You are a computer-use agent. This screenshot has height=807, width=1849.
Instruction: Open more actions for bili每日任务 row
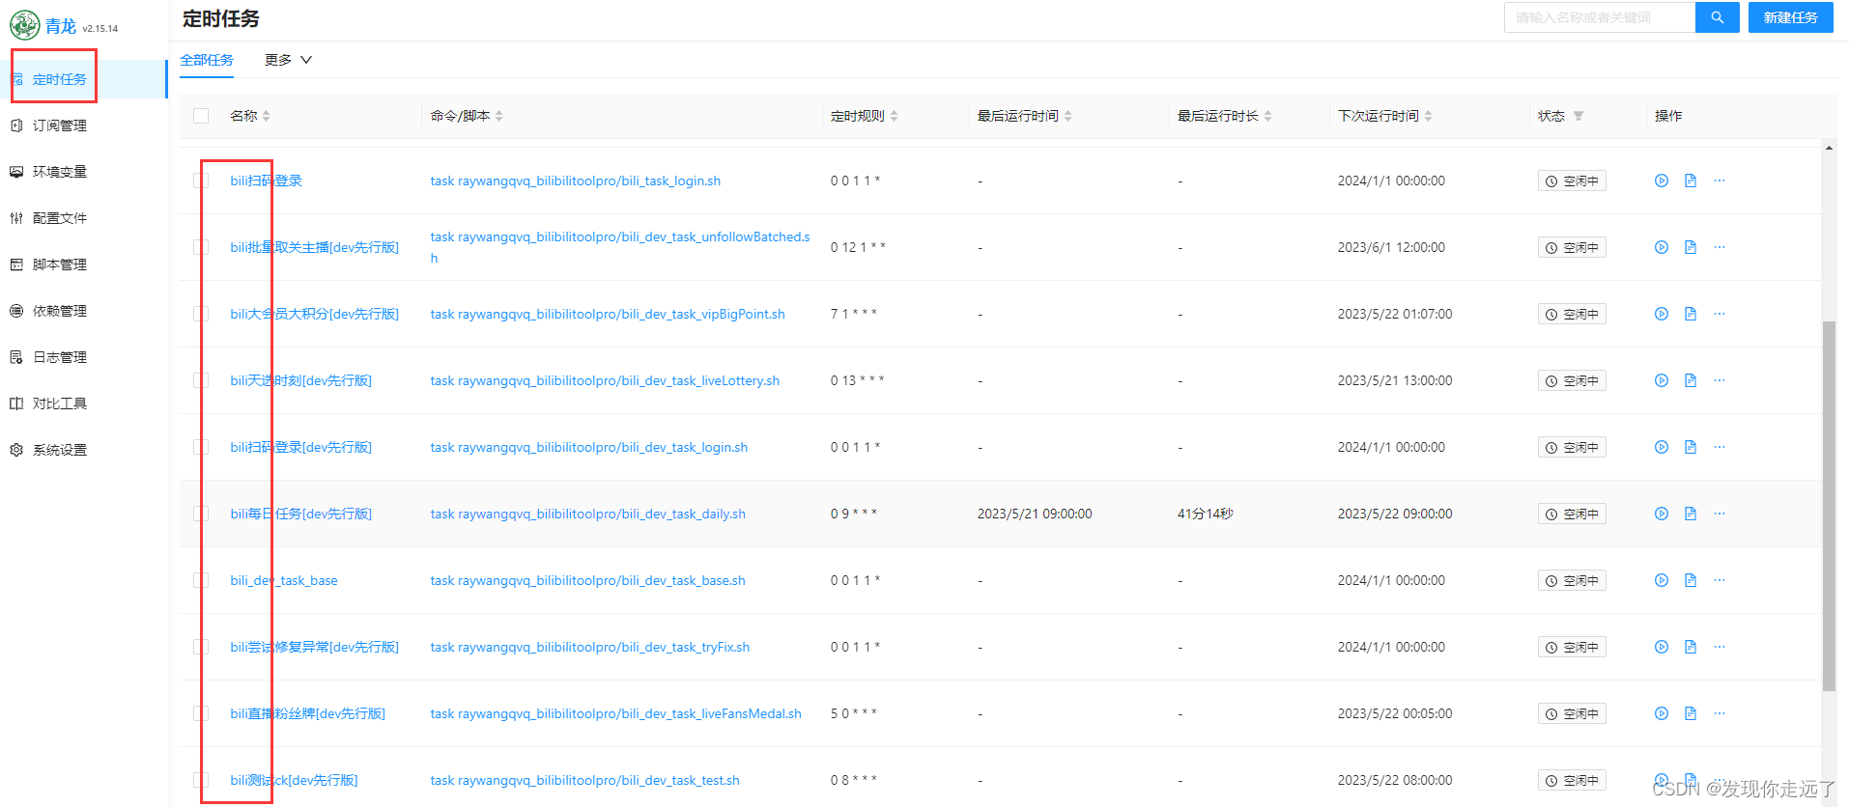pyautogui.click(x=1720, y=514)
